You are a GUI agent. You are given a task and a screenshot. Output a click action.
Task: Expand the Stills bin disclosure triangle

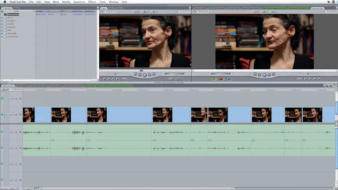point(2,30)
